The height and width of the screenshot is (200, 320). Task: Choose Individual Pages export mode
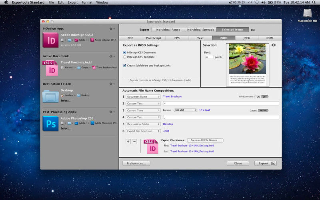168,30
